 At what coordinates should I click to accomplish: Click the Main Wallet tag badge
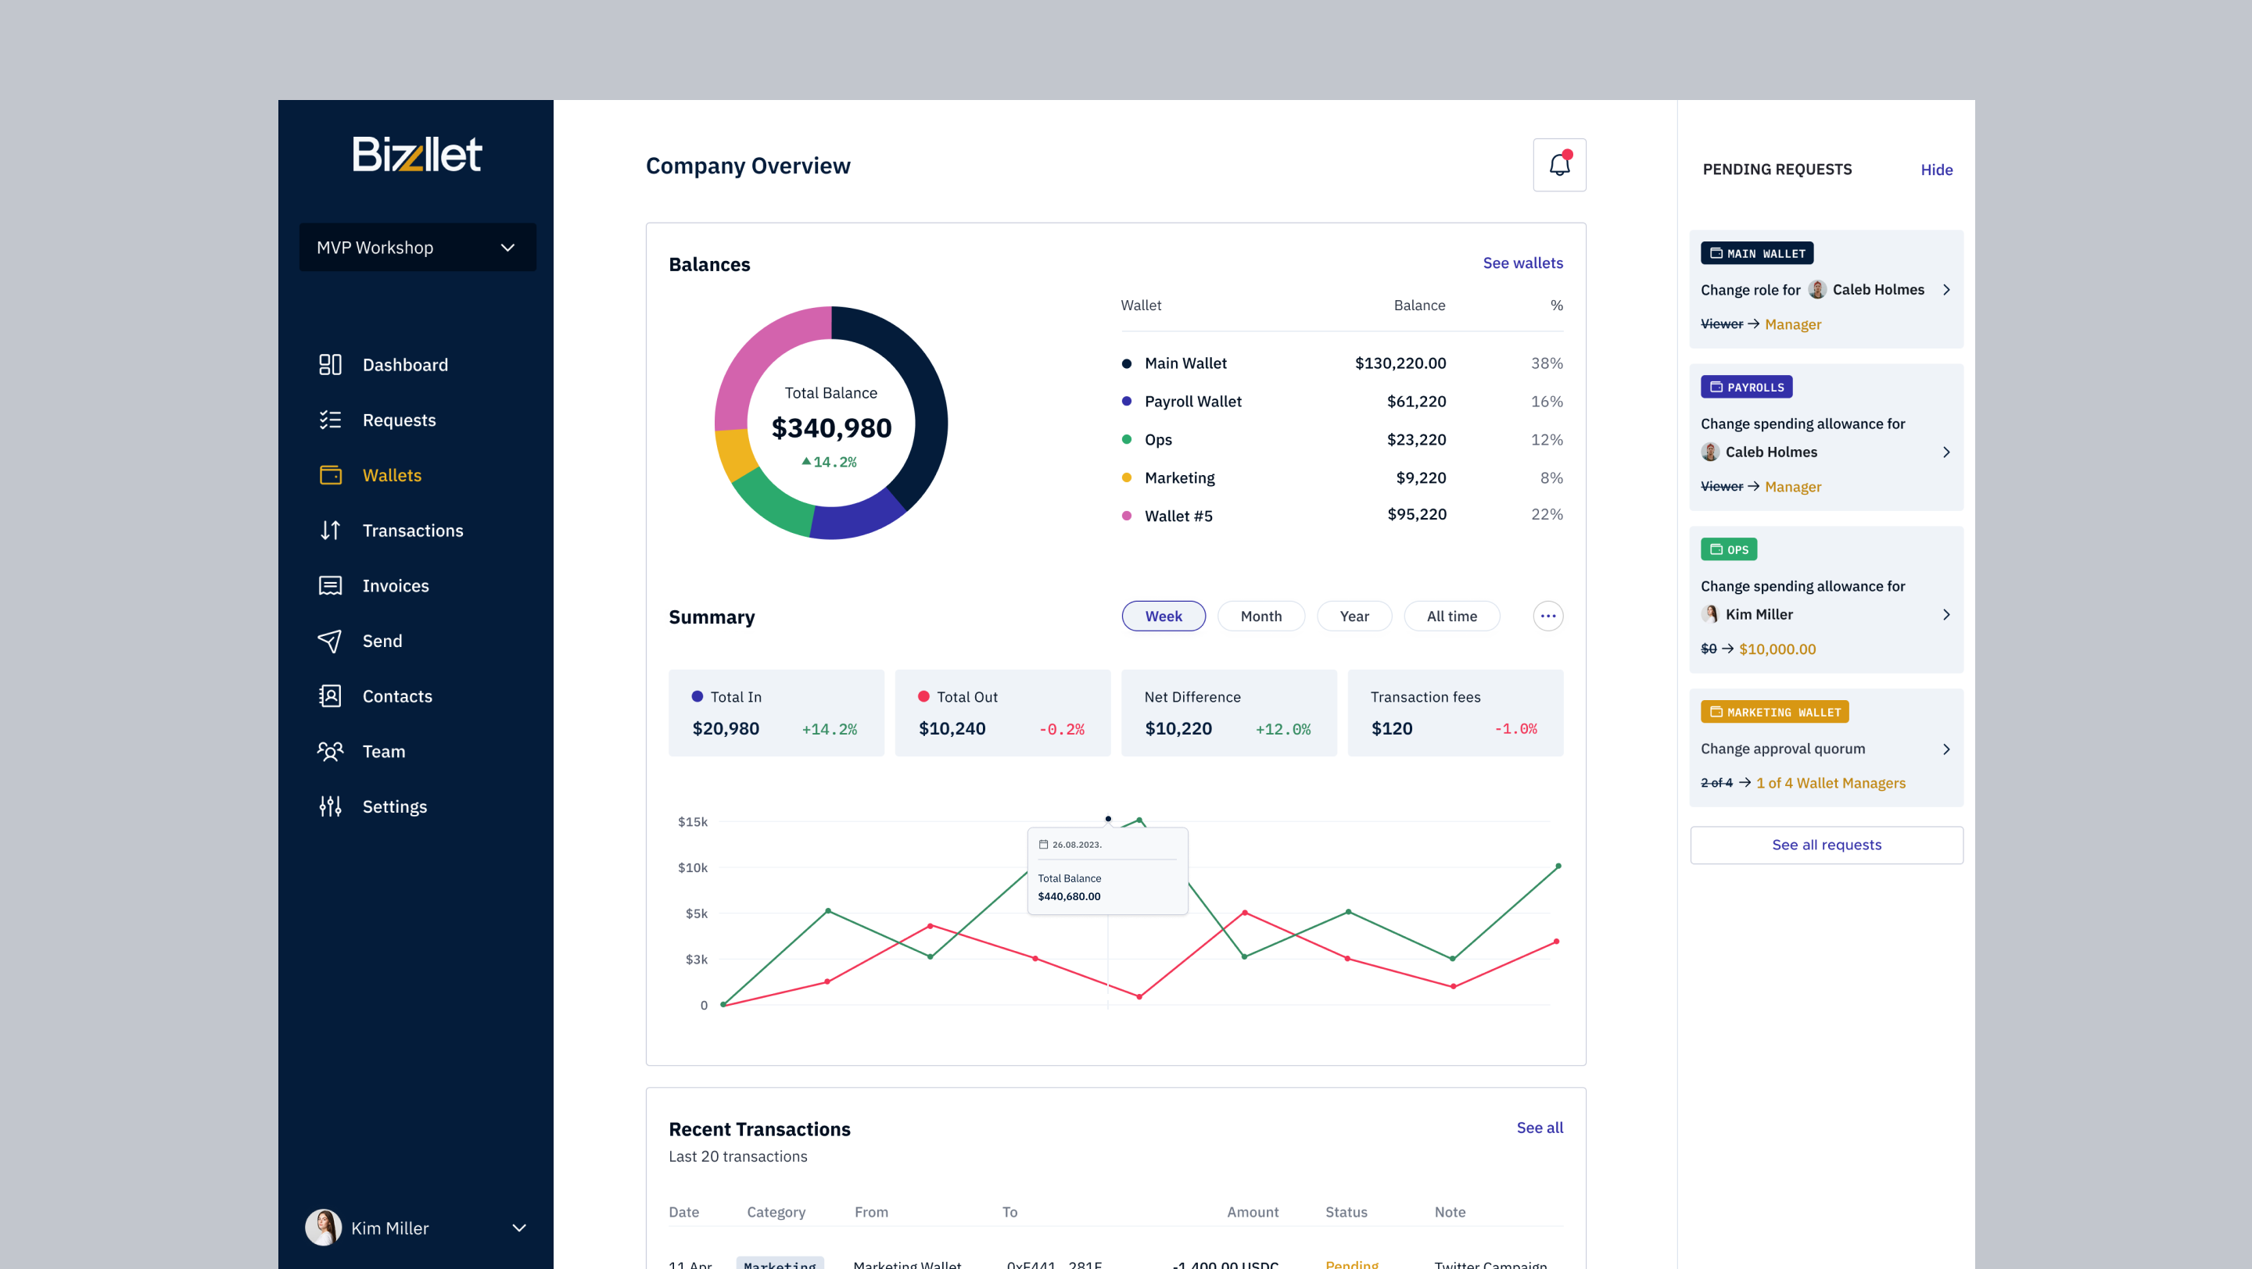[x=1755, y=253]
